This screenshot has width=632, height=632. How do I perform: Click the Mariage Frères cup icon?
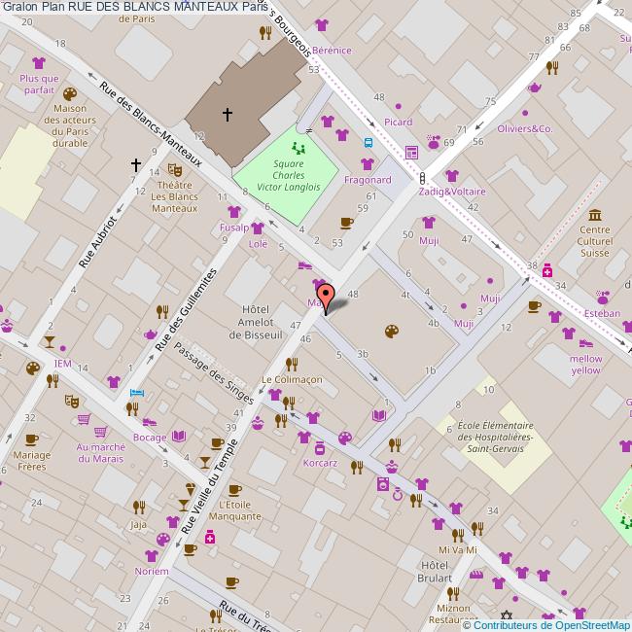coord(31,439)
